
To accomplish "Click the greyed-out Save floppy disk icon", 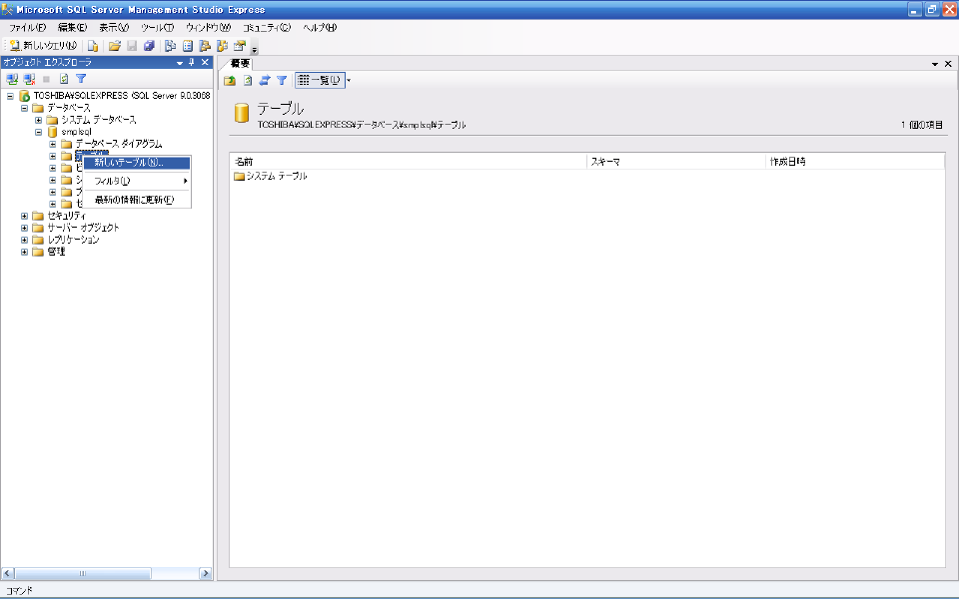I will coord(132,46).
